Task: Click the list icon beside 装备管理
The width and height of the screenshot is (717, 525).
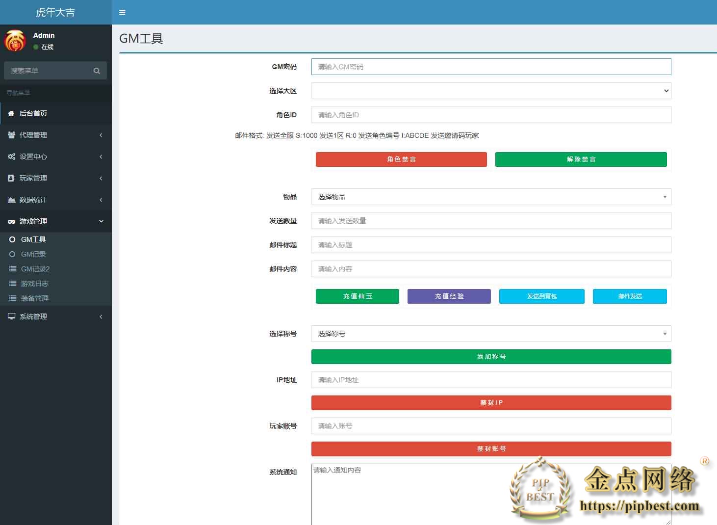Action: click(13, 298)
